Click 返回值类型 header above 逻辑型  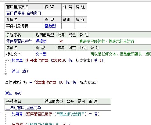pyautogui.click(x=45, y=35)
